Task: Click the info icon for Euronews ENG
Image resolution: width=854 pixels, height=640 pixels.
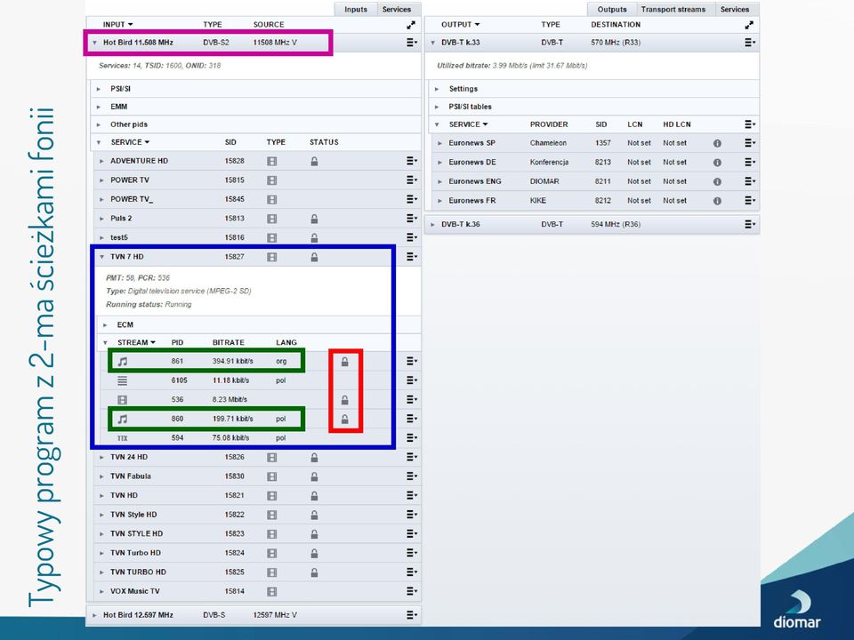Action: point(717,181)
